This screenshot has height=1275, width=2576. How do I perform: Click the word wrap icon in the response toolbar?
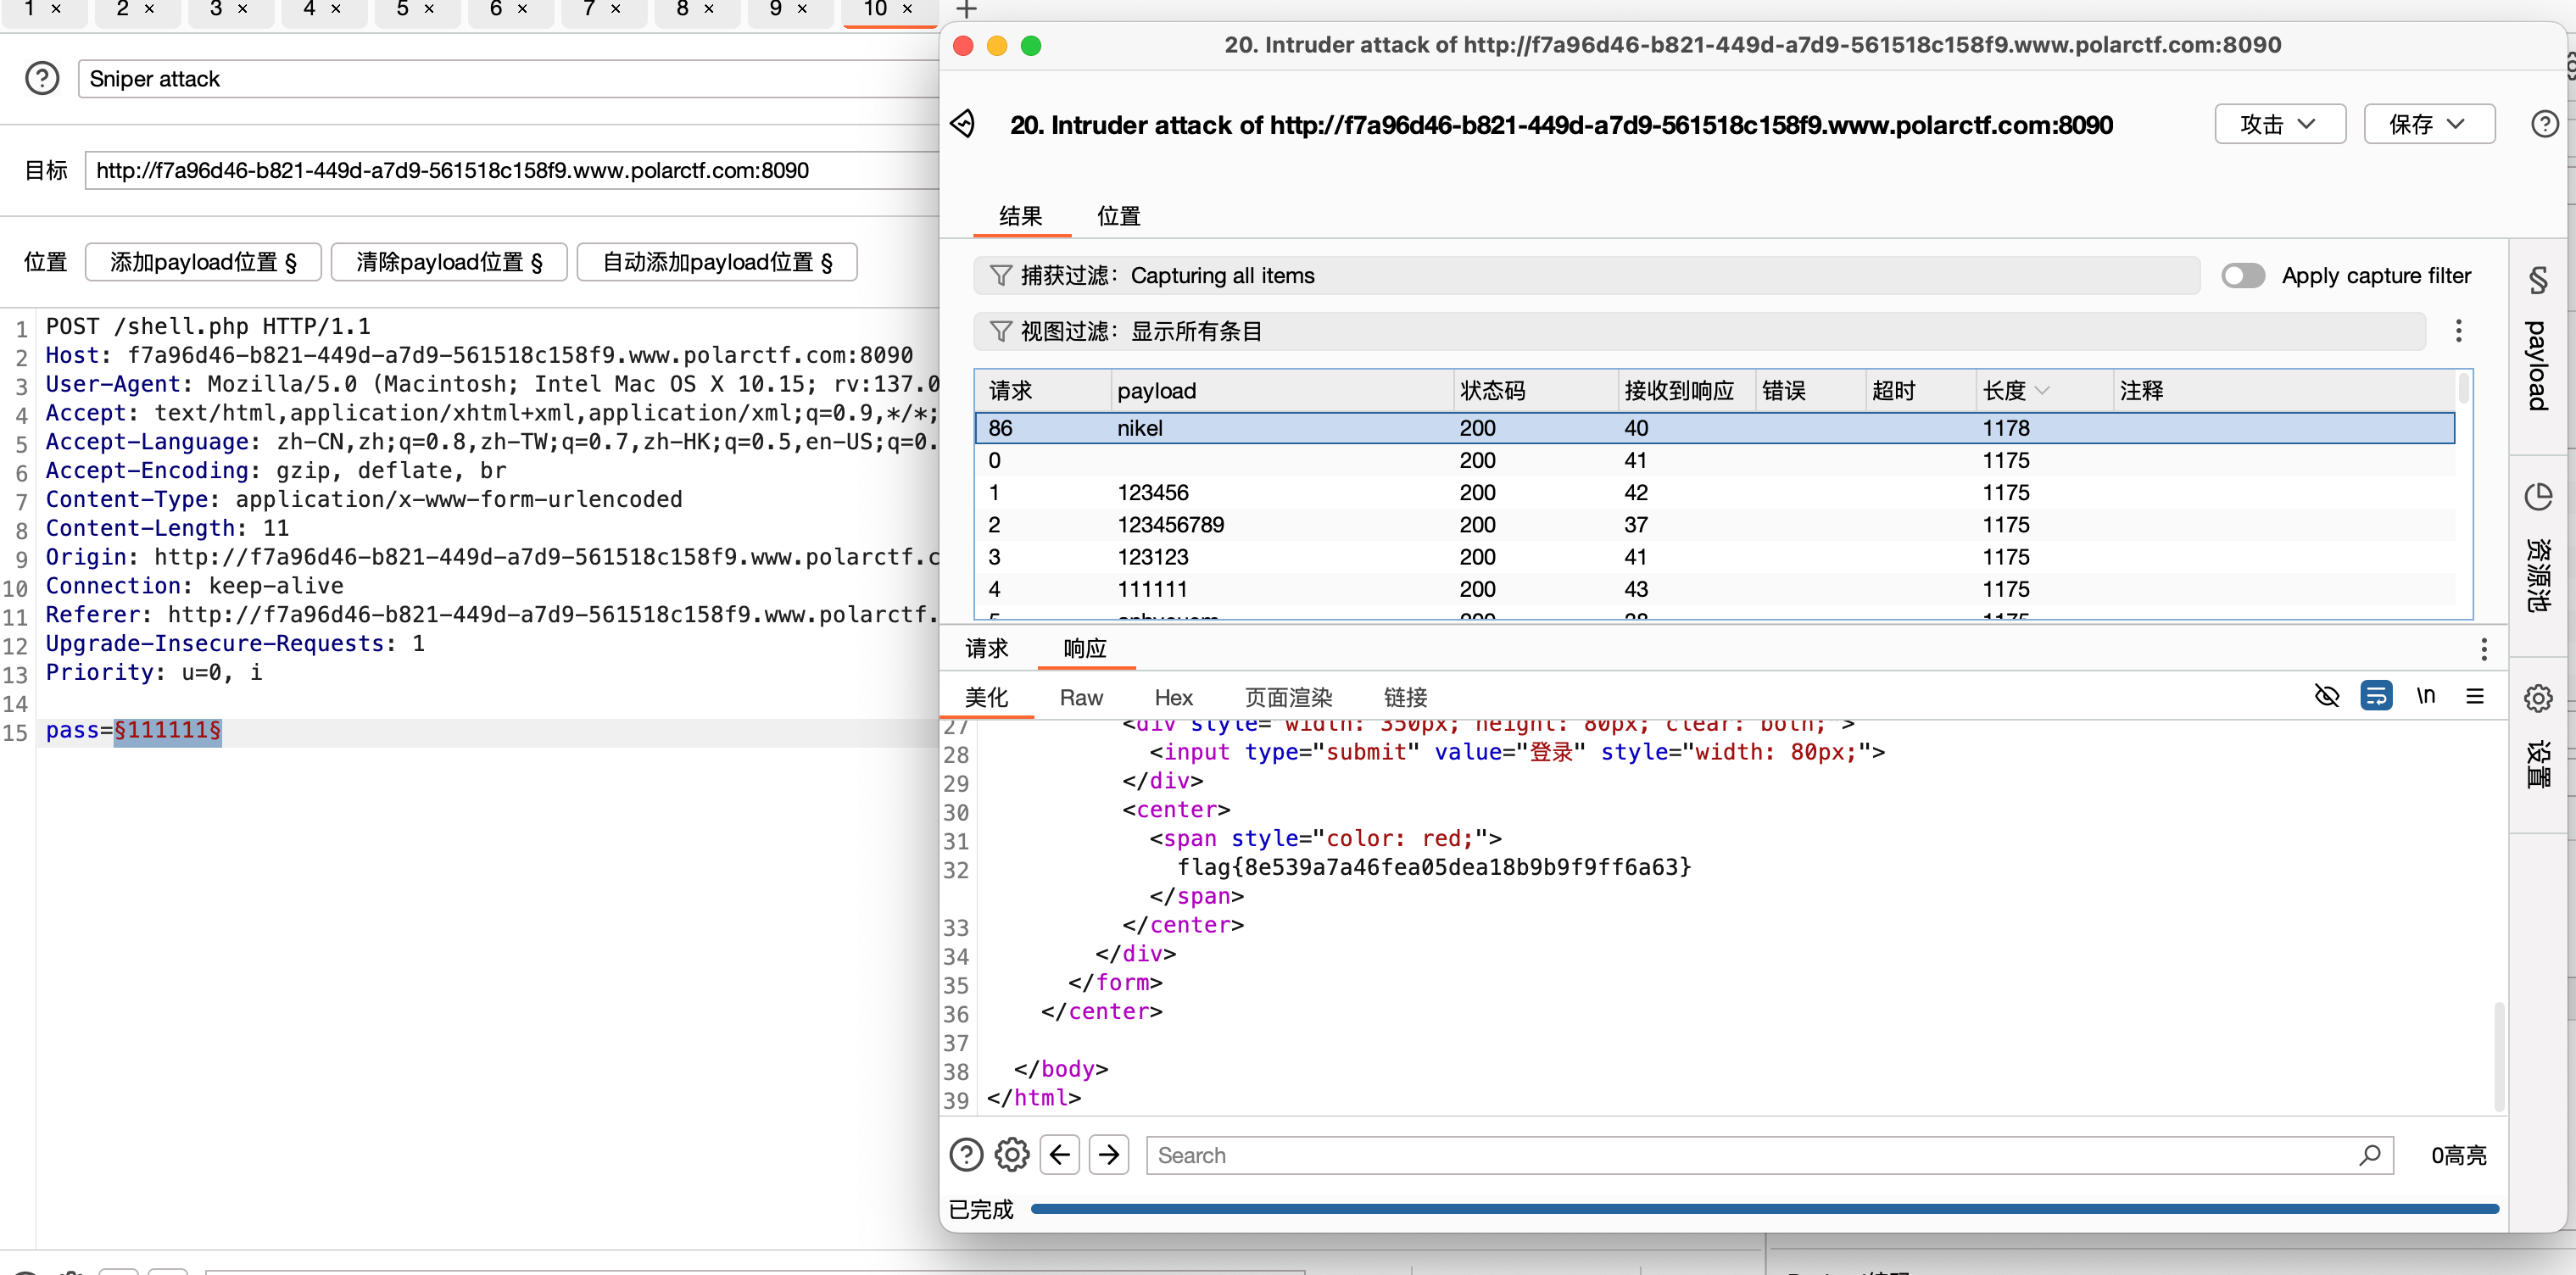tap(2376, 696)
